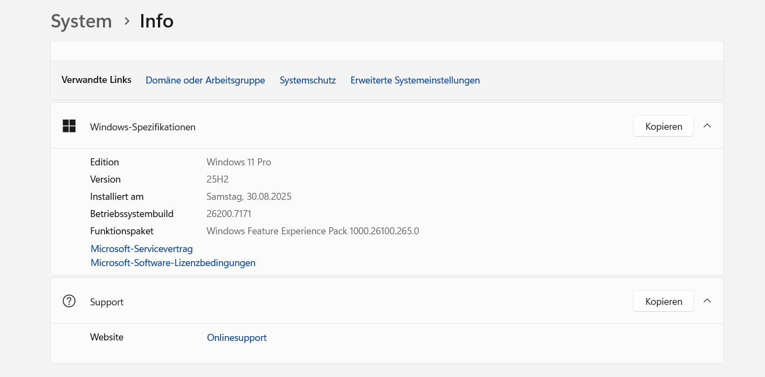Visit the Onlinesupport website link

click(x=237, y=338)
